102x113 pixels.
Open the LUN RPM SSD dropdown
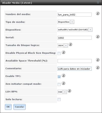(x=62, y=92)
